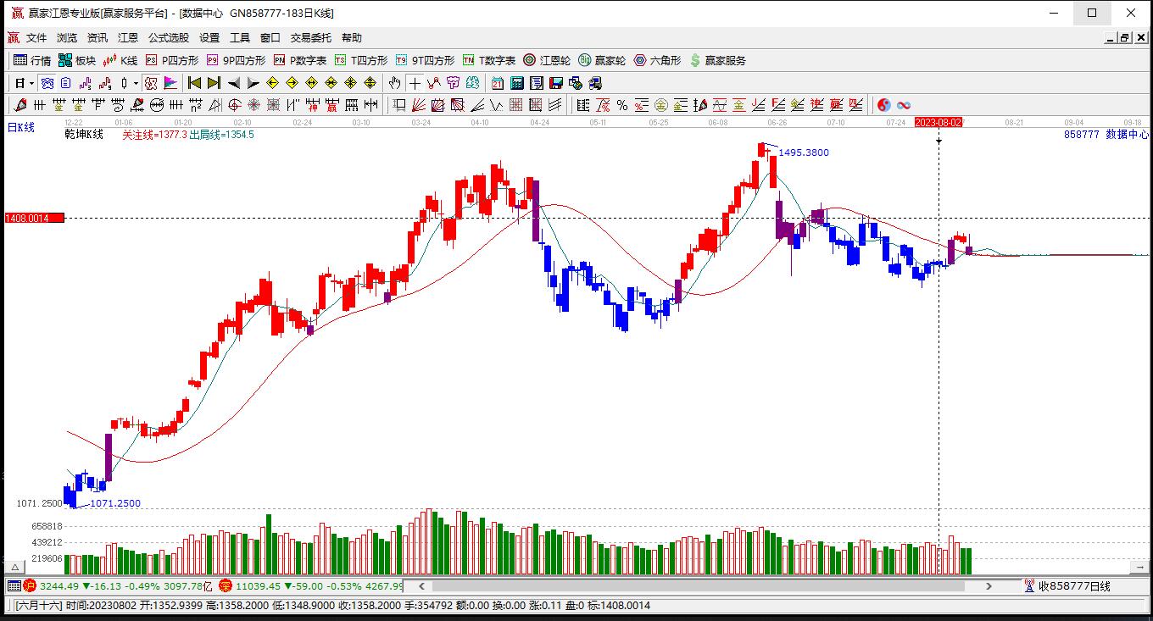
Task: Open the calculator icon in toolbar
Action: [516, 83]
